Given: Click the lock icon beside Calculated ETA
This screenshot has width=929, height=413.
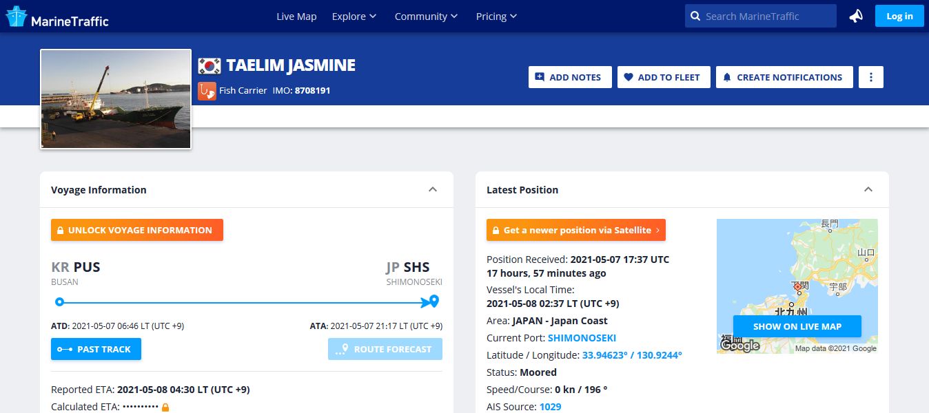Looking at the screenshot, I should (165, 407).
